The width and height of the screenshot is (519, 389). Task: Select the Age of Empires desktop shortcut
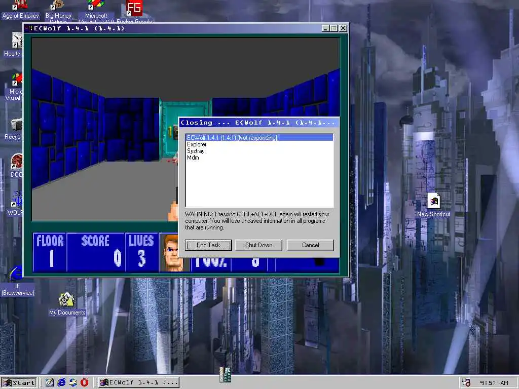(20, 10)
